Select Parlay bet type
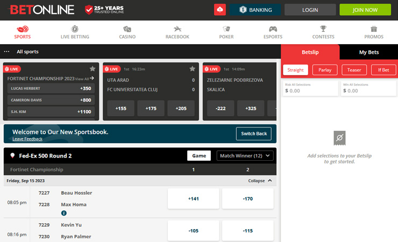This screenshot has width=398, height=242. tap(325, 70)
